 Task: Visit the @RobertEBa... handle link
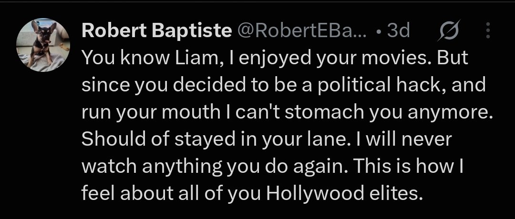click(302, 31)
